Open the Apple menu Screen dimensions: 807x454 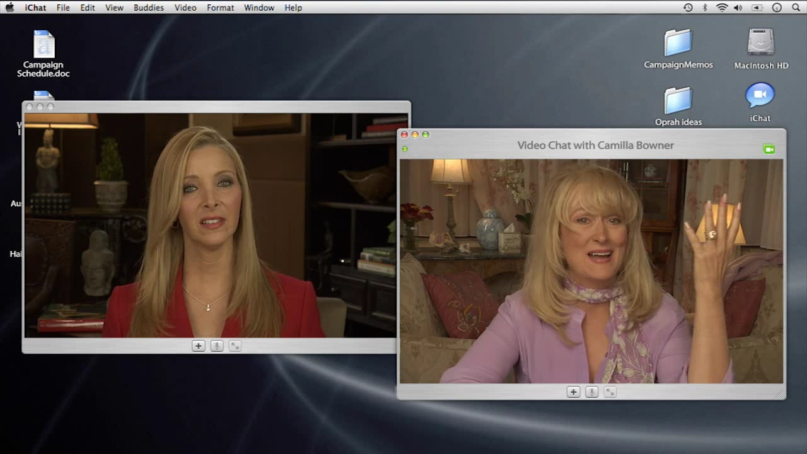(9, 8)
